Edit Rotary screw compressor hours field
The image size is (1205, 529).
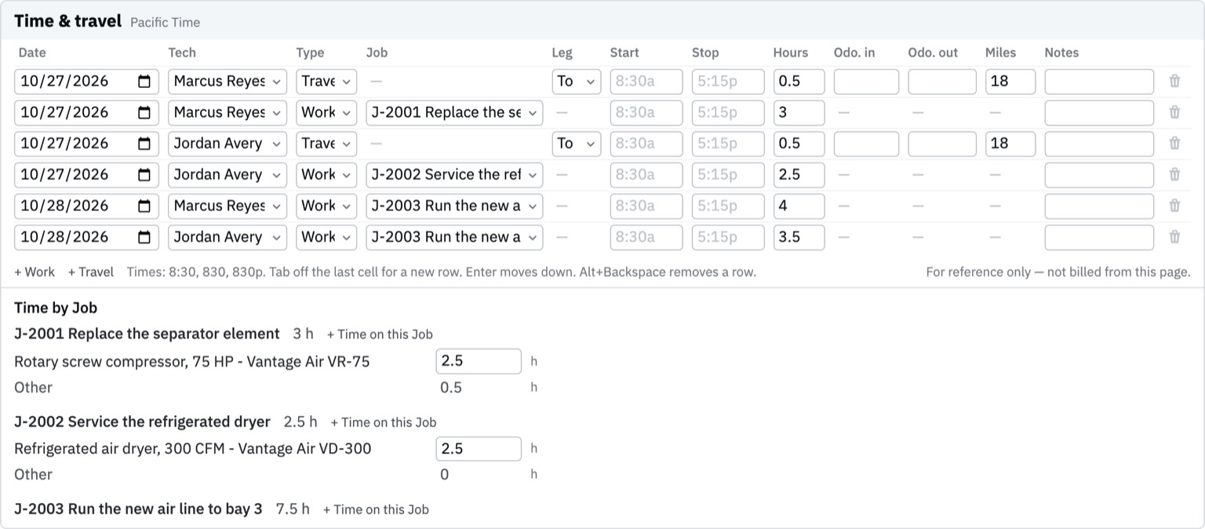479,361
